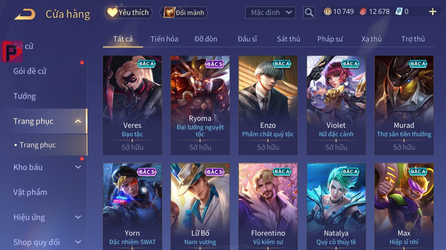Open the search magnifier icon

(309, 12)
